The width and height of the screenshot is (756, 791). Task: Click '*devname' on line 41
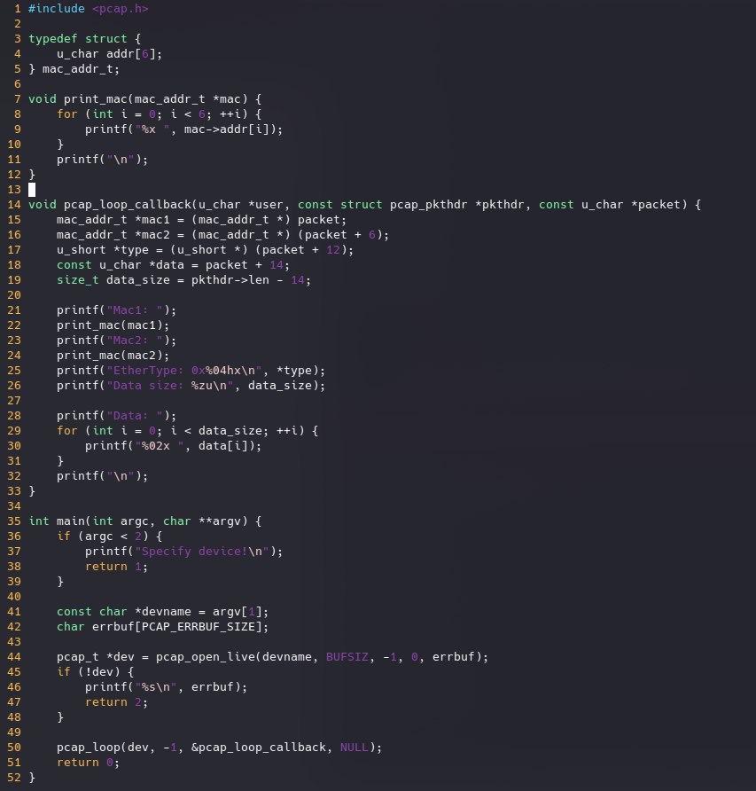pyautogui.click(x=163, y=612)
